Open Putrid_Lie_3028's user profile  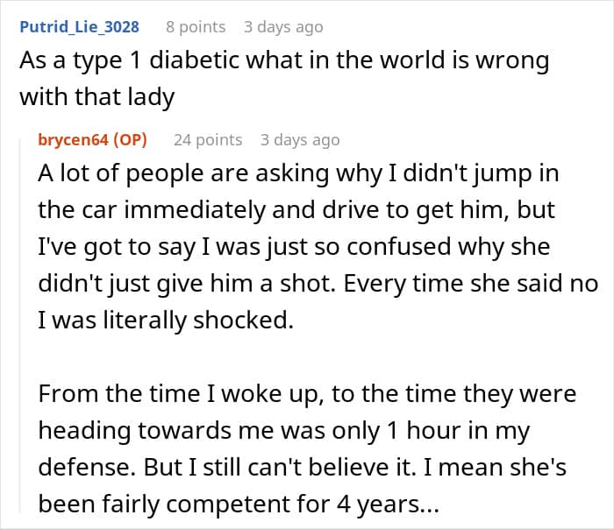pyautogui.click(x=79, y=27)
